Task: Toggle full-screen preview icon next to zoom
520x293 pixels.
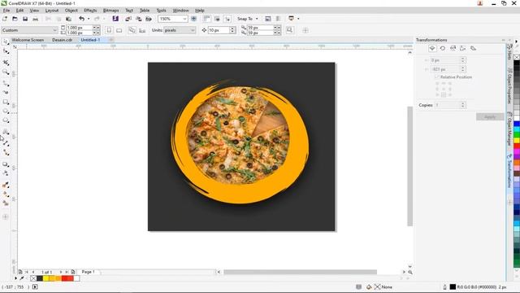Action: click(194, 19)
